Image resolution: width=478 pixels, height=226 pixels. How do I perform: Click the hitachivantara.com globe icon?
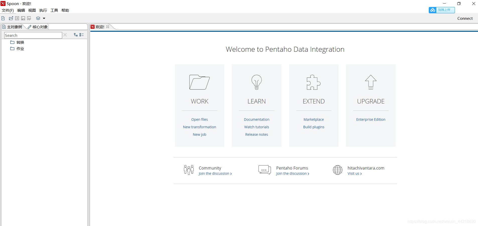coord(337,170)
